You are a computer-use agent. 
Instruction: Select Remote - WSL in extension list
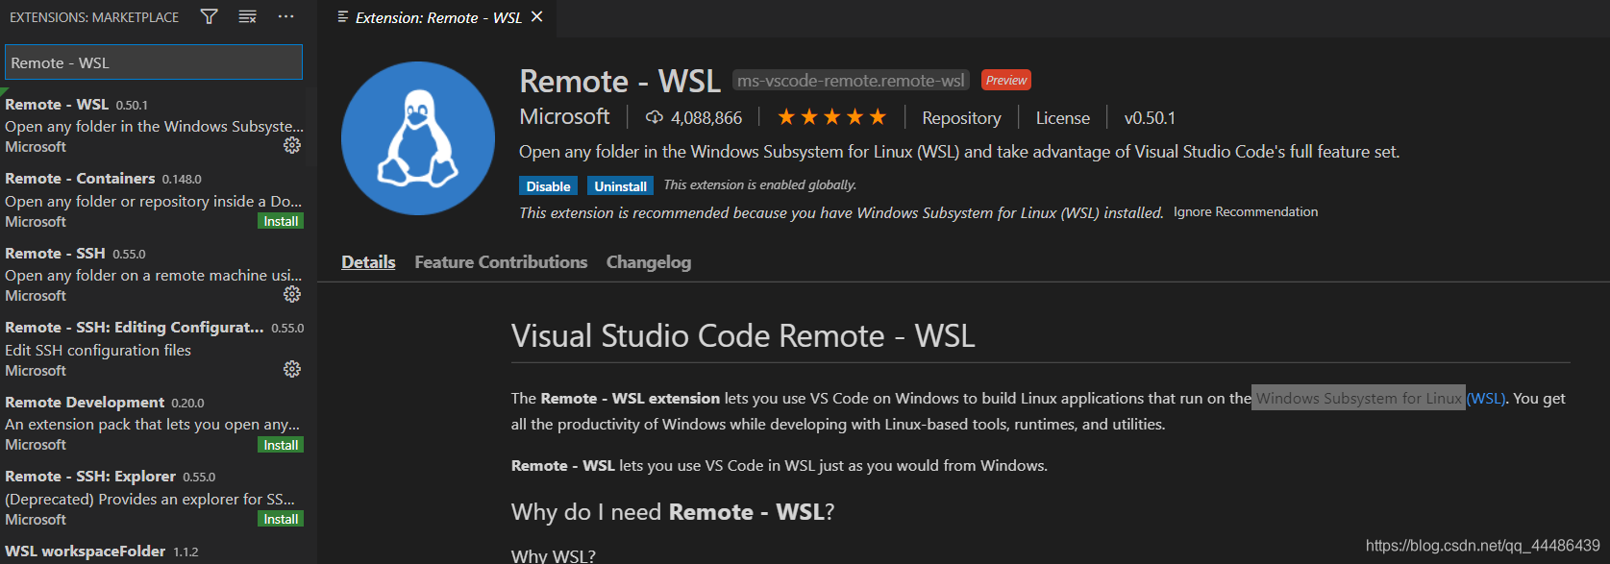[x=154, y=125]
